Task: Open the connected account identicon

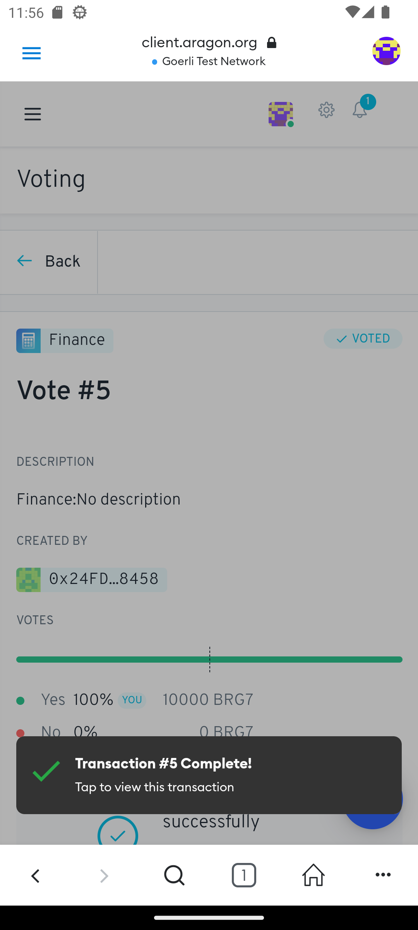Action: tap(281, 114)
